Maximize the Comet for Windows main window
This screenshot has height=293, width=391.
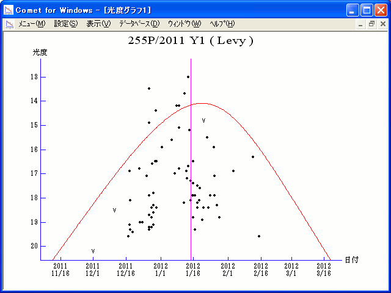point(367,10)
